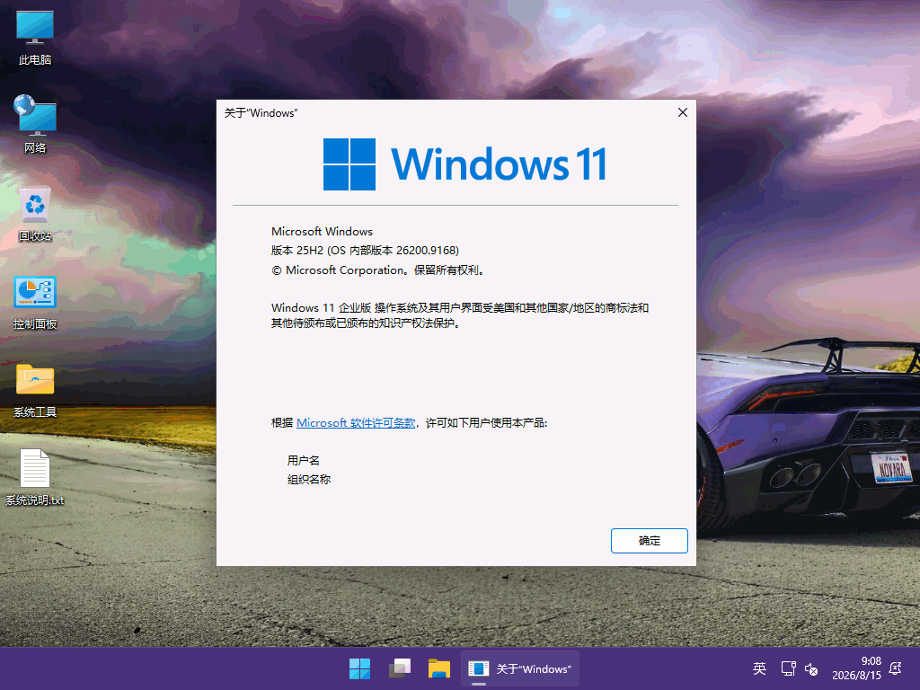
Task: Click the 关于"Windows" dialog title bar text
Action: (261, 112)
